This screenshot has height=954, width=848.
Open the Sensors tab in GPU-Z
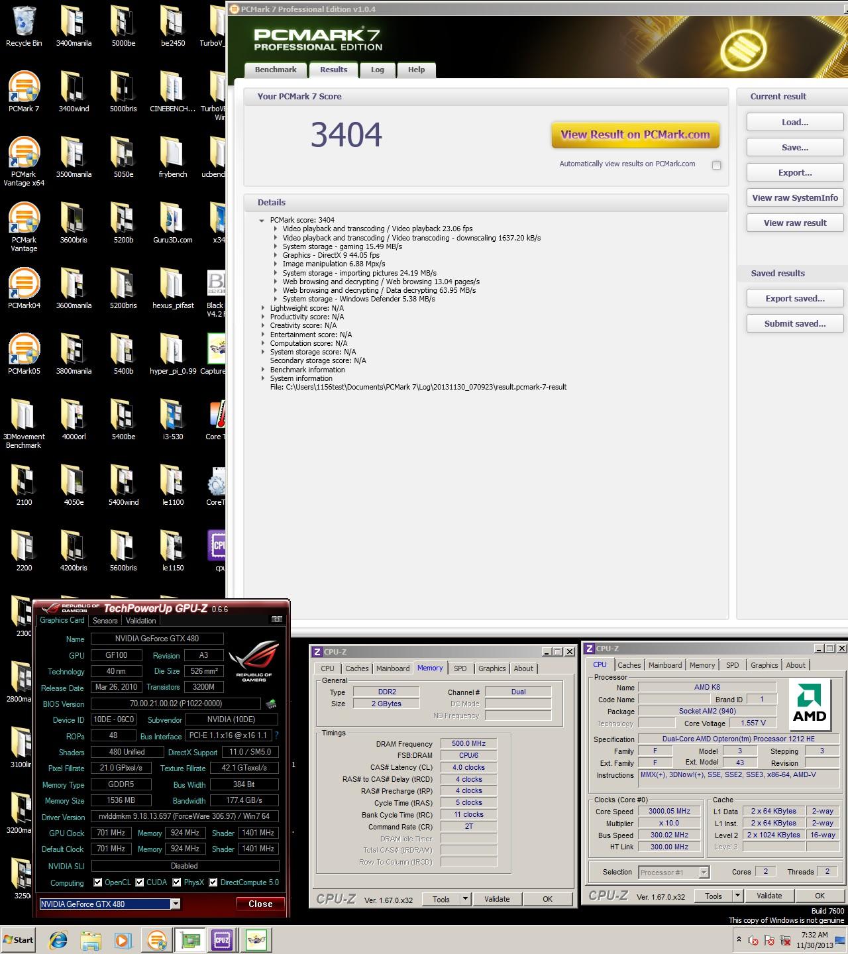coord(105,621)
